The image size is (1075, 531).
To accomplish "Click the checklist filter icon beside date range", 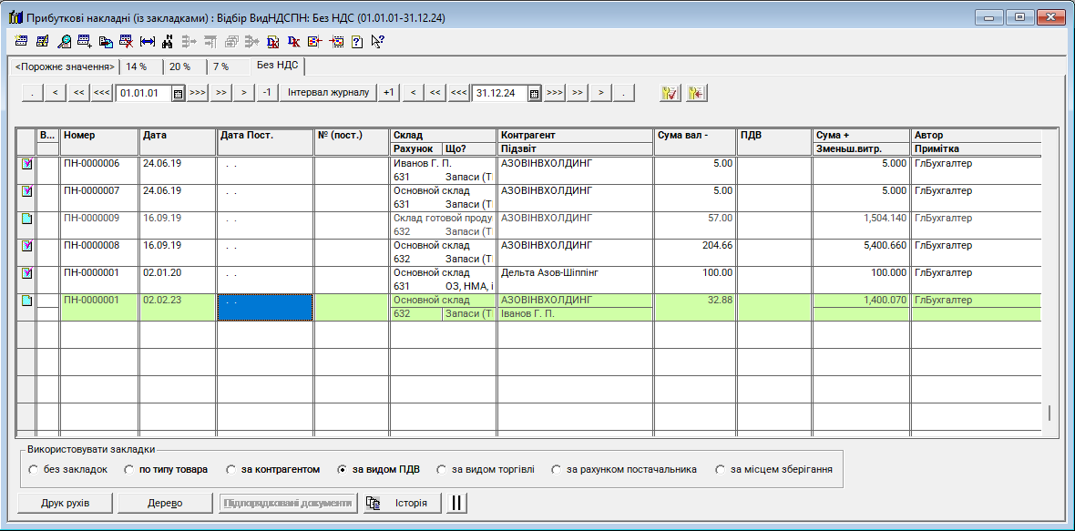I will click(x=670, y=93).
